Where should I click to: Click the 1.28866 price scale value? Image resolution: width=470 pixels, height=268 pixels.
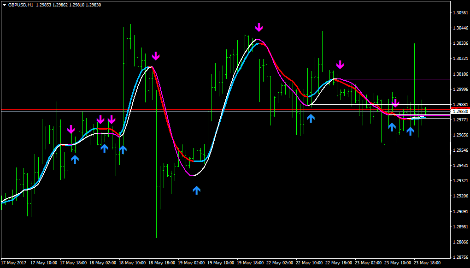pos(461,242)
